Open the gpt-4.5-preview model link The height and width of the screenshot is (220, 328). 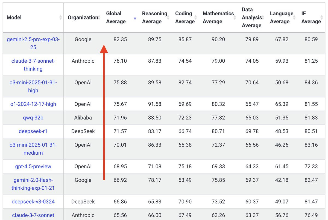click(x=33, y=166)
